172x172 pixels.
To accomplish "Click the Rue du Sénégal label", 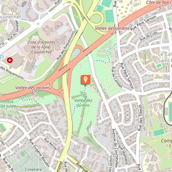I will (13, 31).
